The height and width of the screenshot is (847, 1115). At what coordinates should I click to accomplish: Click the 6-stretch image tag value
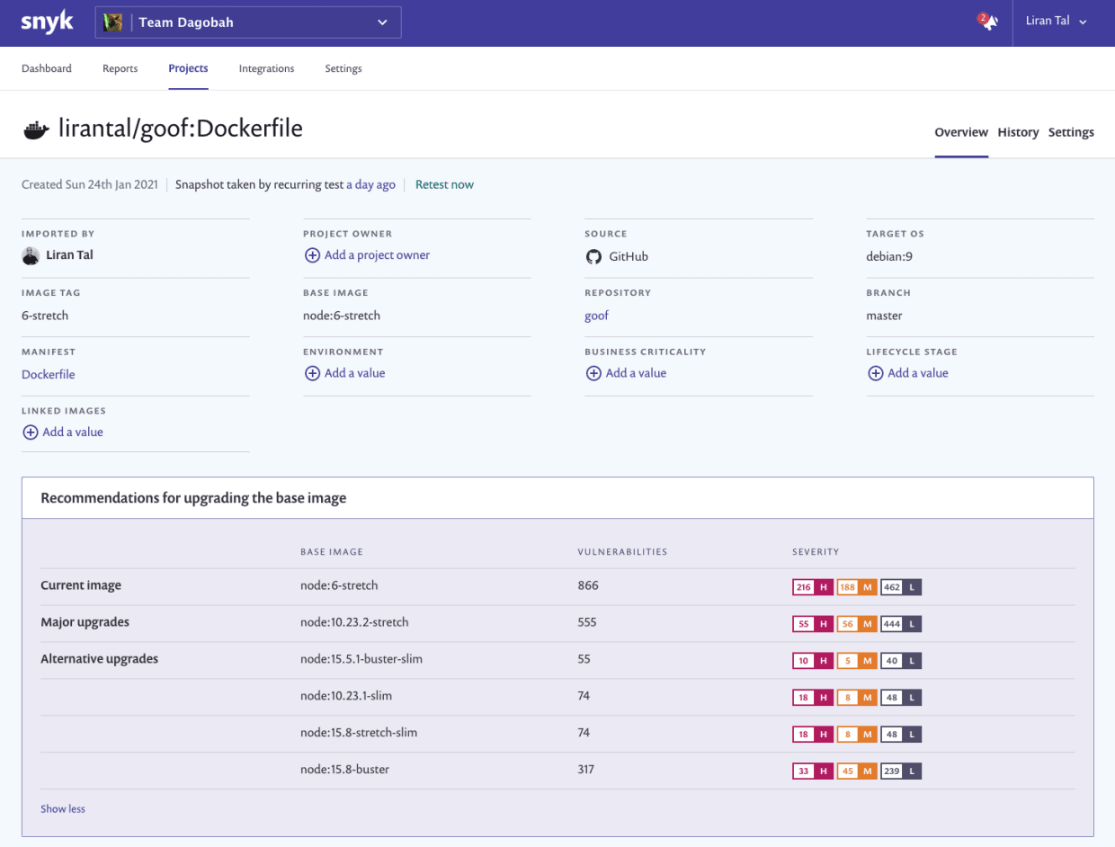coord(45,316)
